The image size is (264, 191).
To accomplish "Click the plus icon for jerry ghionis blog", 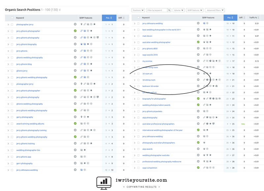I will tap(75, 64).
